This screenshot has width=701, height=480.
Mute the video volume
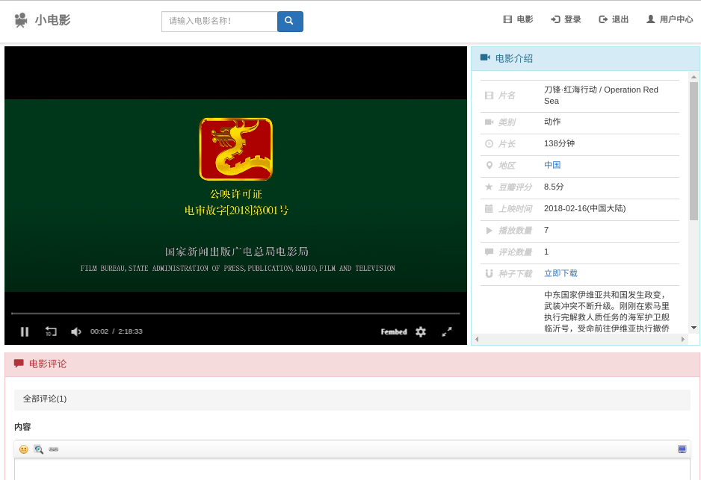click(x=76, y=331)
